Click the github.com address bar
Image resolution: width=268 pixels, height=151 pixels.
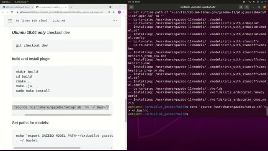pos(61,12)
